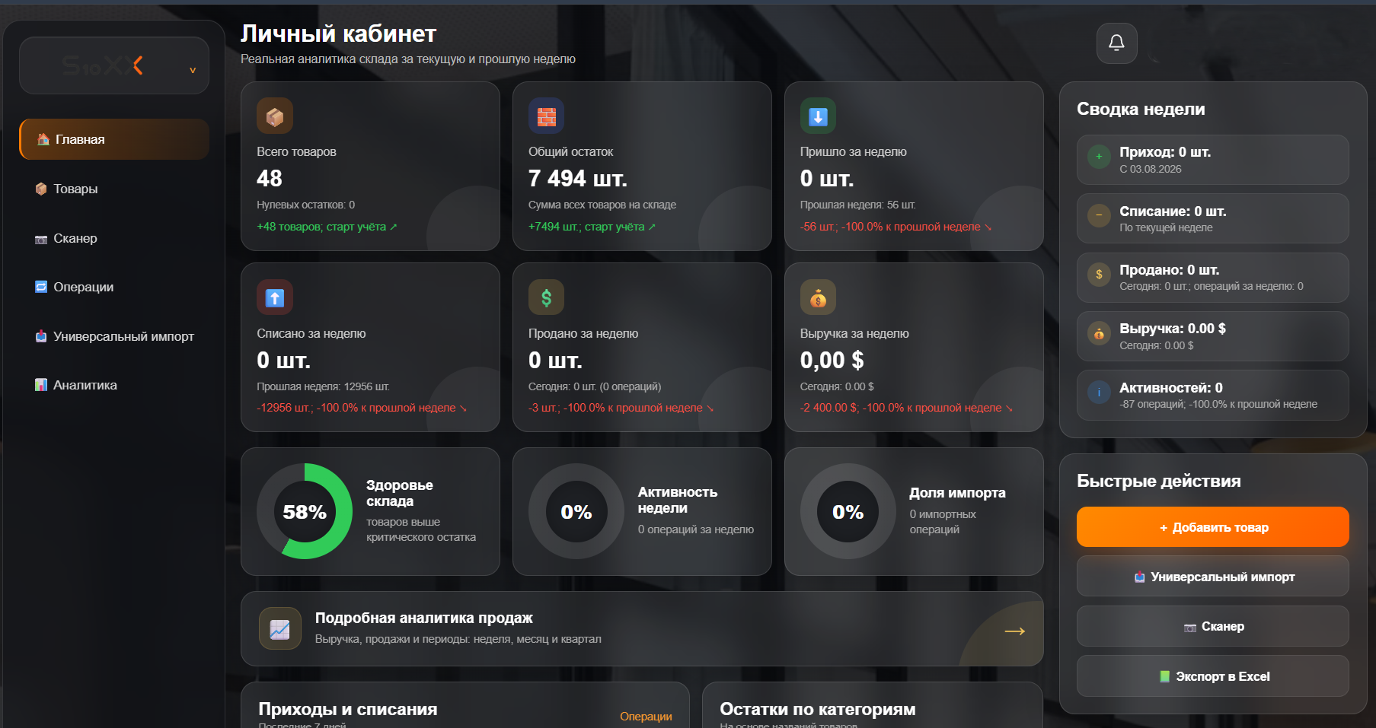Click the down-arrow icon in Пришло за неделю card
Viewport: 1376px width, 728px height.
tap(818, 116)
